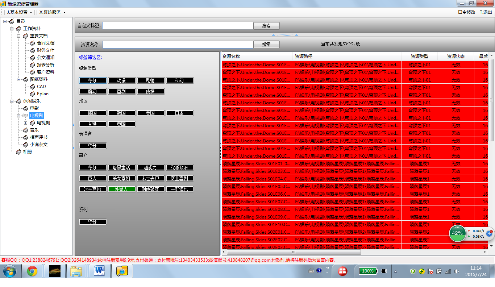This screenshot has width=495, height=287.
Task: Click the horizontal scrollbar of results table
Action: (x=294, y=252)
